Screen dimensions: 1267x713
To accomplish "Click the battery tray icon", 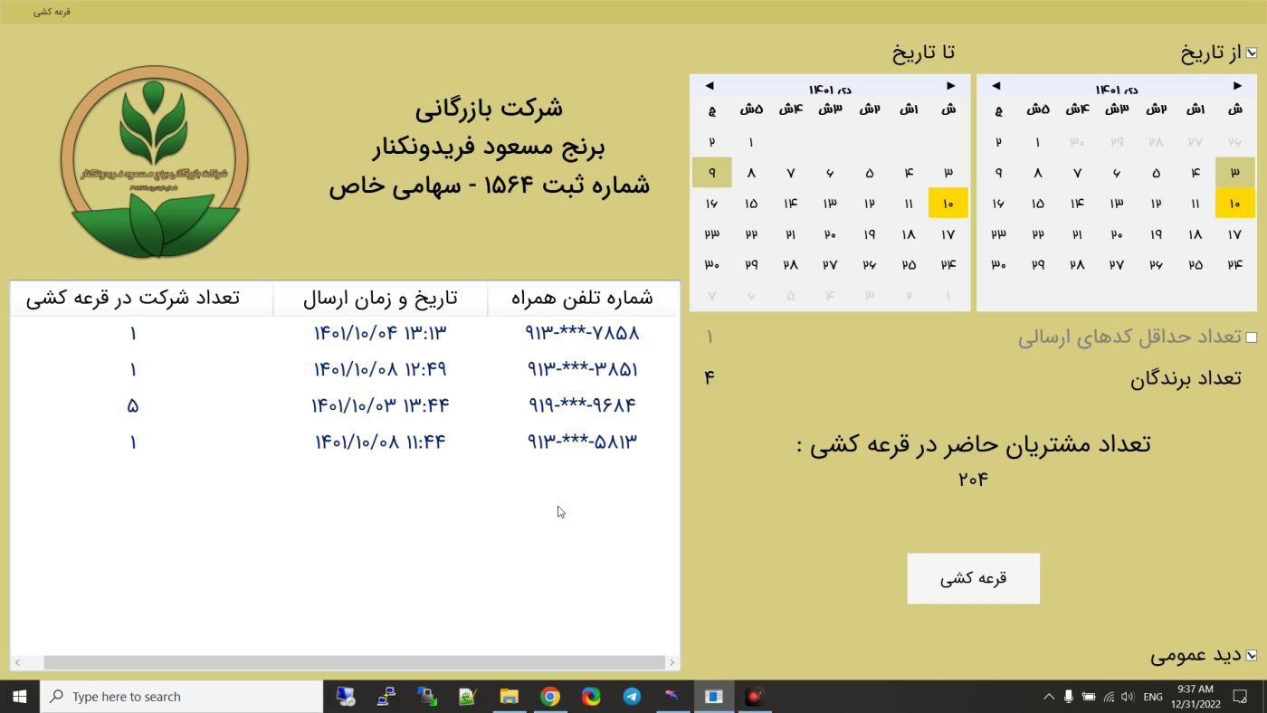I will click(1089, 697).
